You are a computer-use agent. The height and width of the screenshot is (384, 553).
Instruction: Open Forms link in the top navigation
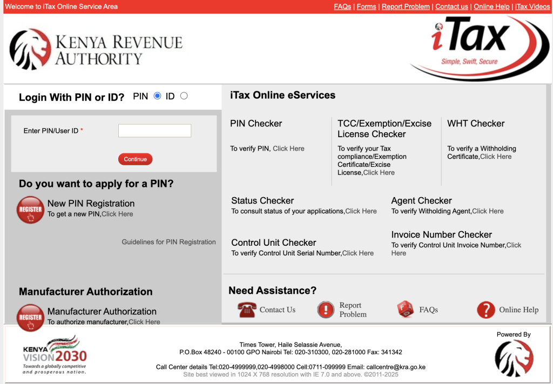[x=366, y=6]
